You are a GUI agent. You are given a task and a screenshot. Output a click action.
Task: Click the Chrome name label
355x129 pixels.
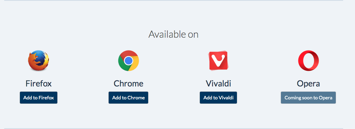click(x=128, y=84)
